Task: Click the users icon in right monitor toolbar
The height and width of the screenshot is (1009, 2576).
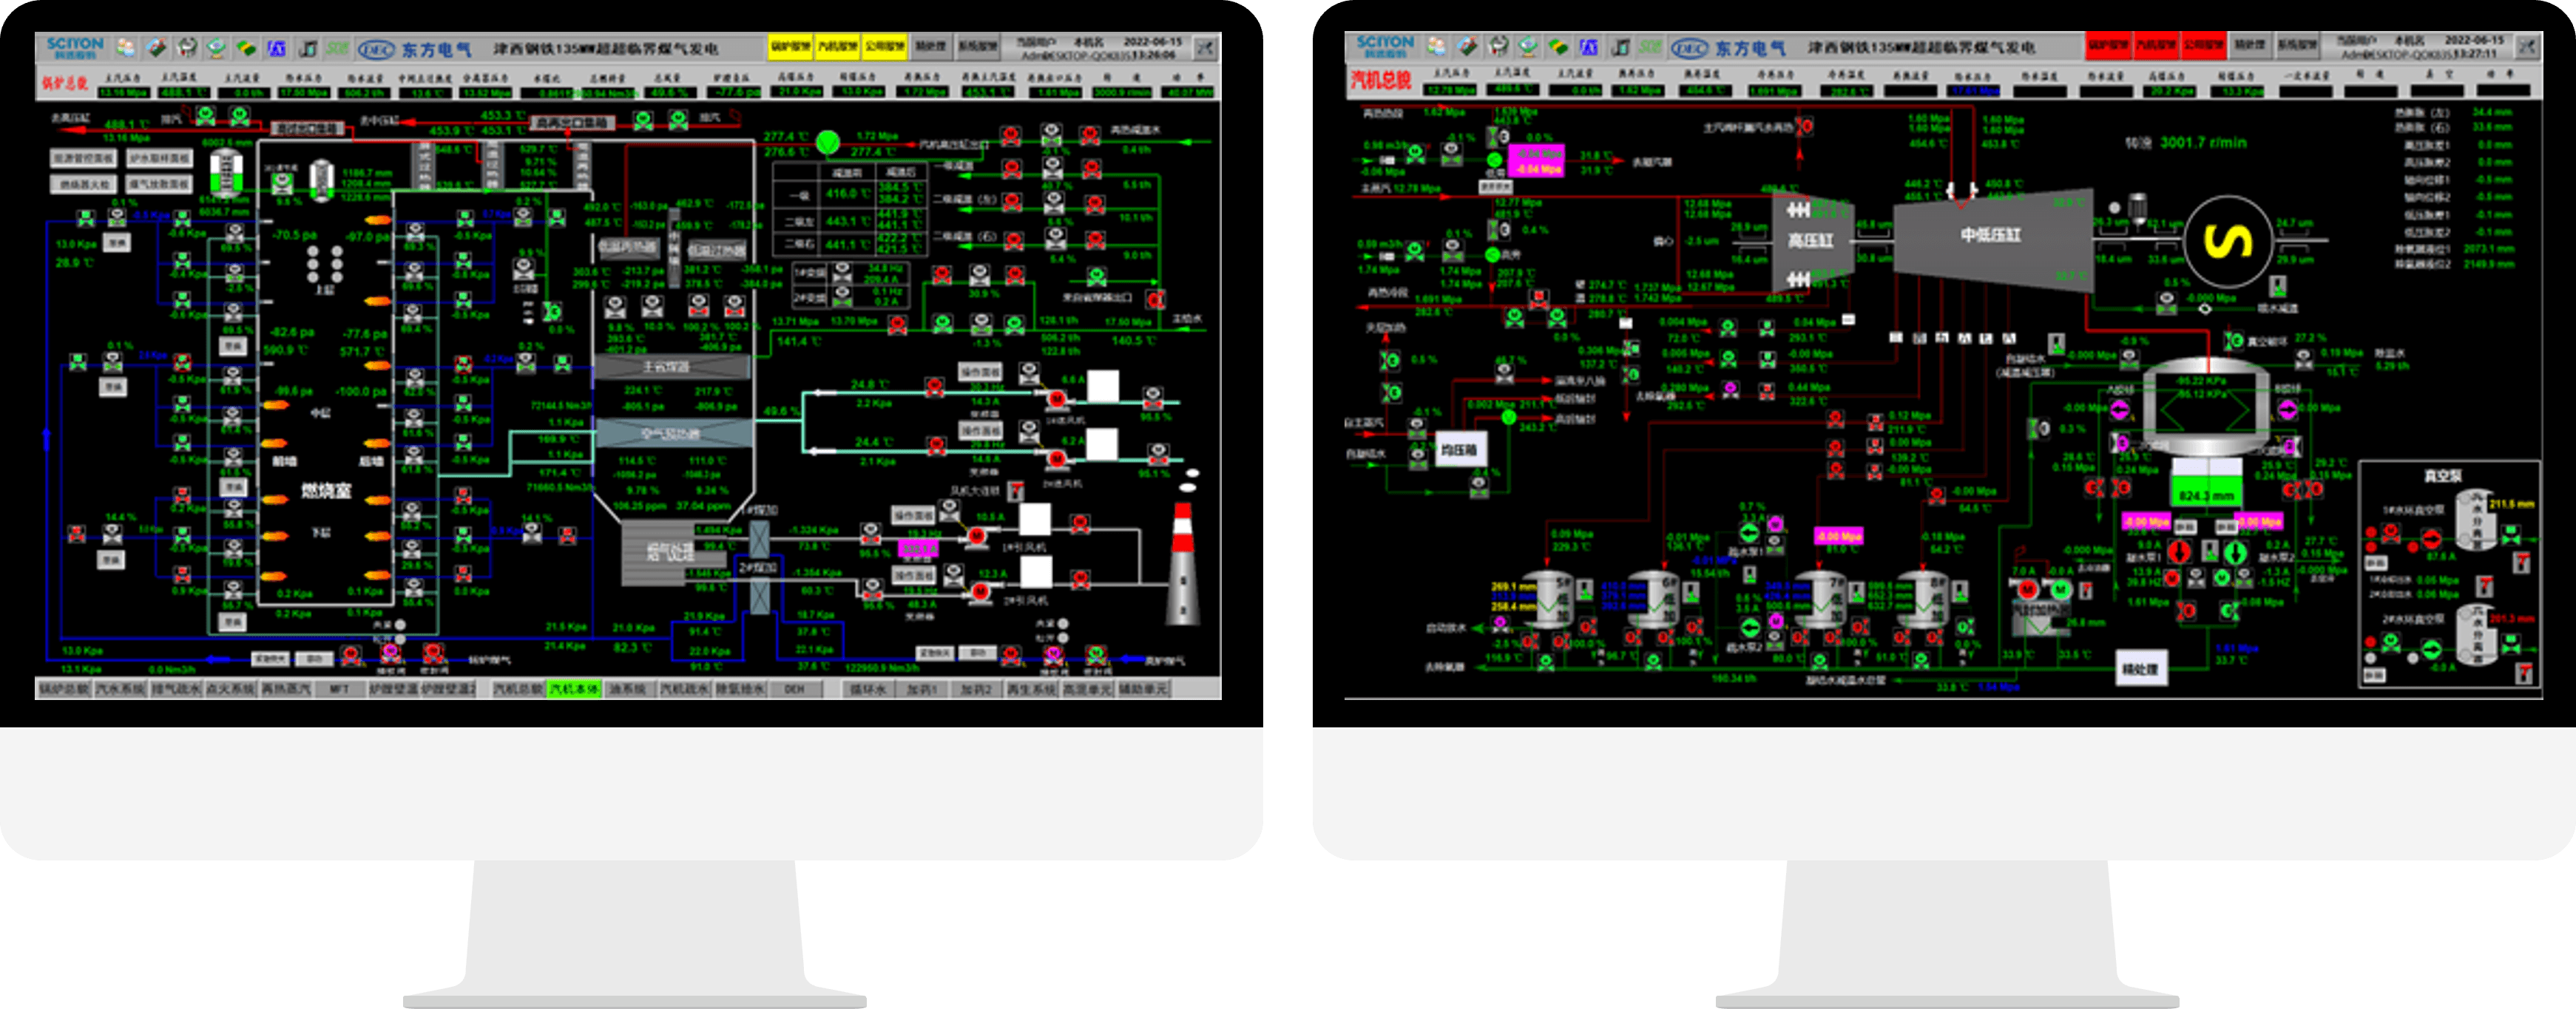Action: pyautogui.click(x=1437, y=45)
